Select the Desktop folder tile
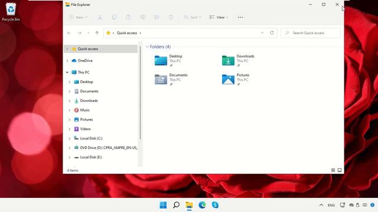This screenshot has width=378, height=212. point(169,60)
